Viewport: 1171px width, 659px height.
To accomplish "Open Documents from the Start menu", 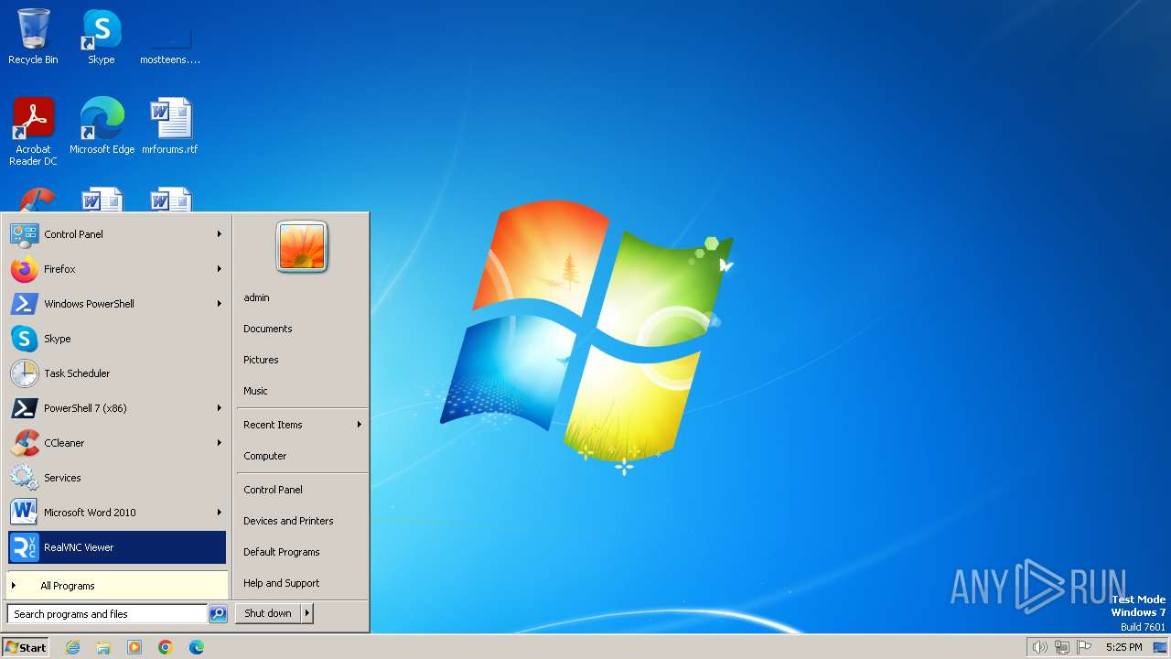I will point(302,329).
